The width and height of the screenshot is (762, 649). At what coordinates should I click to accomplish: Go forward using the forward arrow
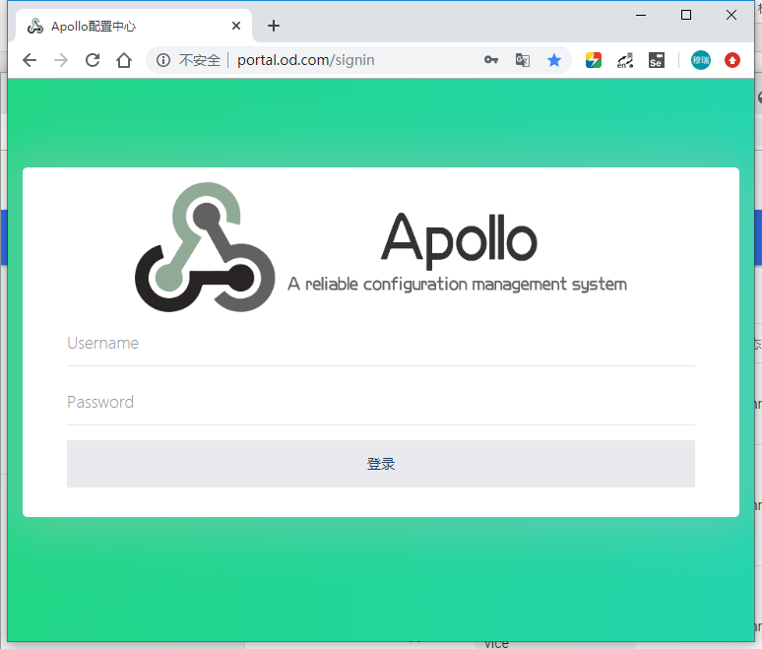[x=61, y=60]
